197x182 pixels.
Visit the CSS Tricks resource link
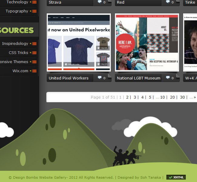click(18, 52)
